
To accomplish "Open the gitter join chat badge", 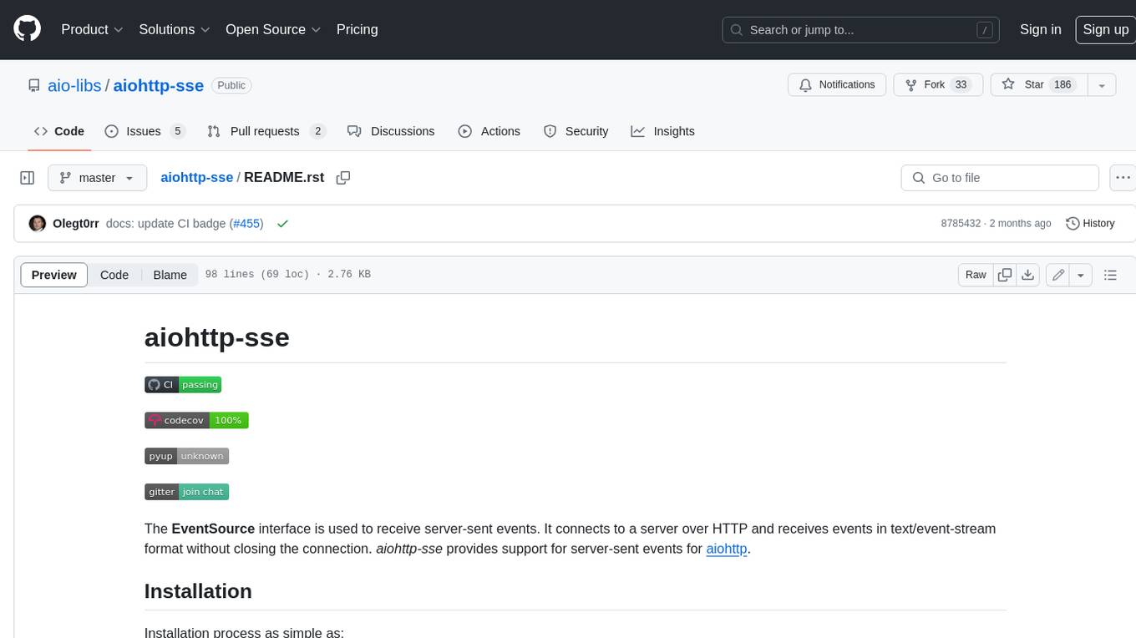I will (x=186, y=492).
